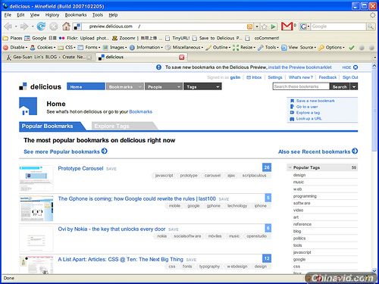The width and height of the screenshot is (379, 284).
Task: Open A List Apart CSS @ Ten link
Action: pos(121,259)
